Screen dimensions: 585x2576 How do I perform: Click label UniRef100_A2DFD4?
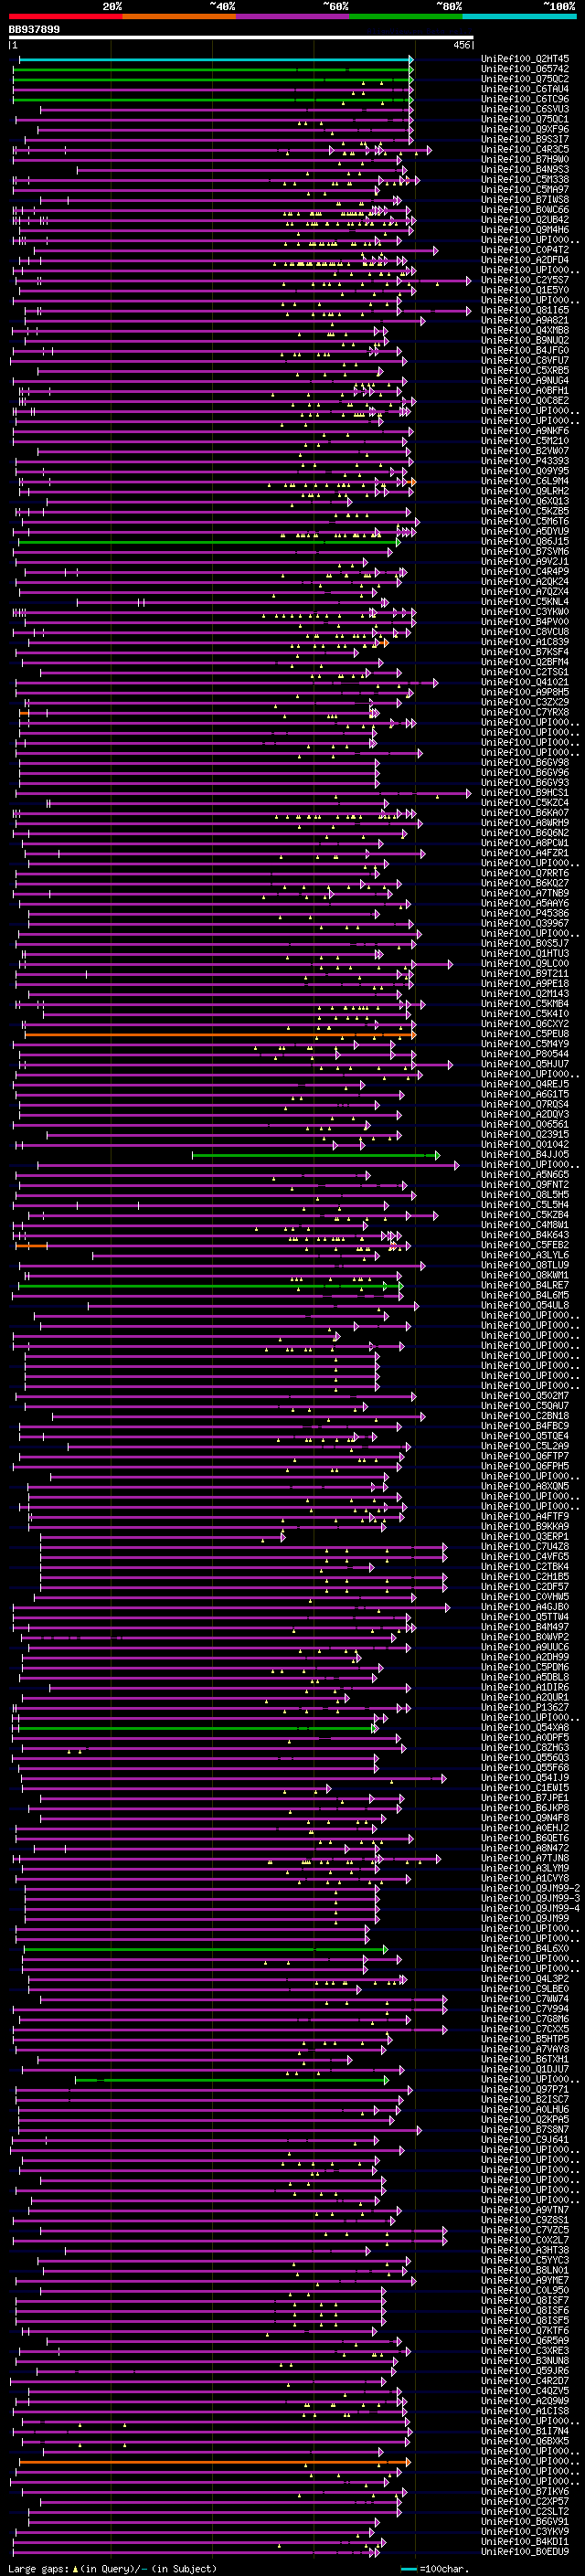point(525,260)
